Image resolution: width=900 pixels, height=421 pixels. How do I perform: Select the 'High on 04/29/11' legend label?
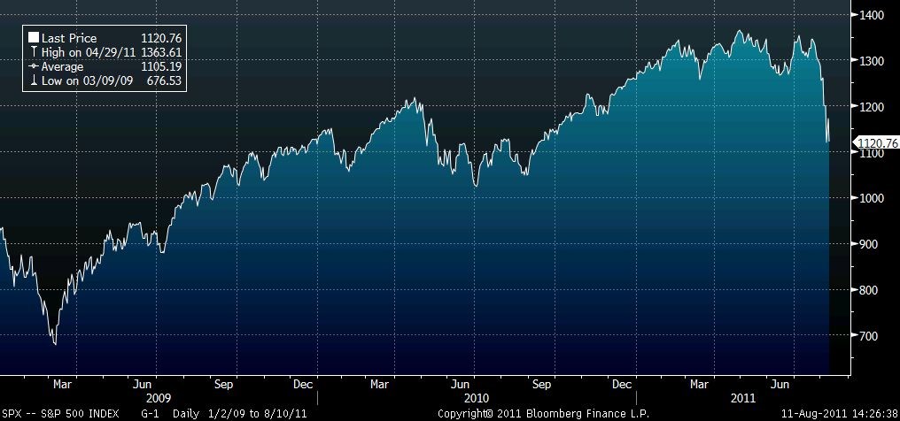89,53
